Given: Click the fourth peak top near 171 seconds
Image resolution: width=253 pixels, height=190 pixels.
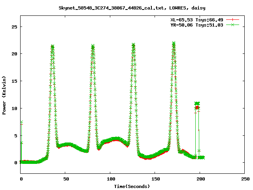Looking at the screenshot, I should tap(174, 43).
